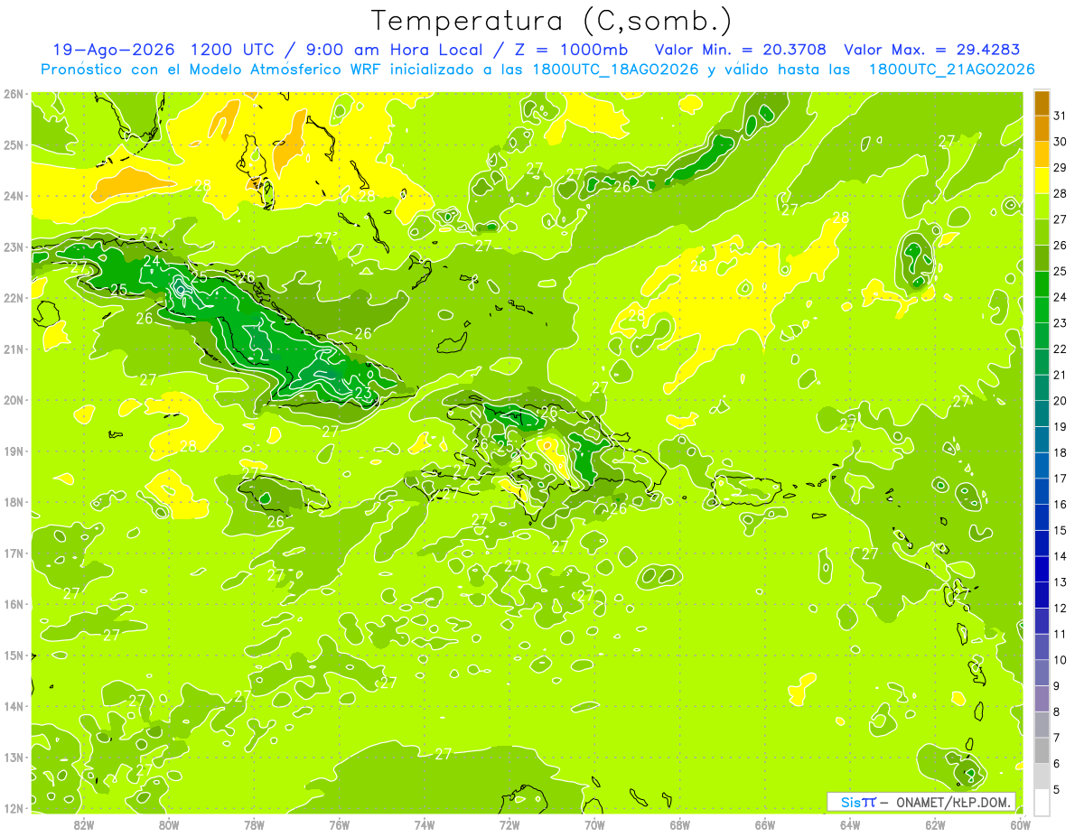Viewport: 1084px width, 837px height.
Task: Click '1800UTC_21AGO2026' valid-until time text
Action: pyautogui.click(x=951, y=70)
